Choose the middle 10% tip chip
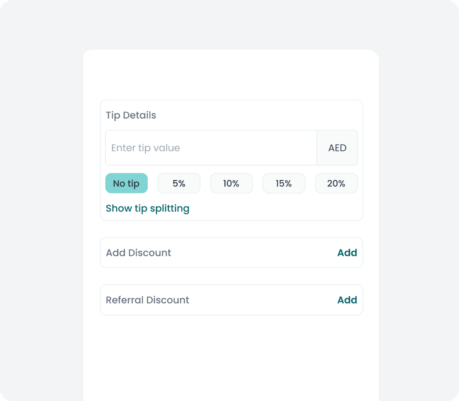459x401 pixels. [231, 183]
